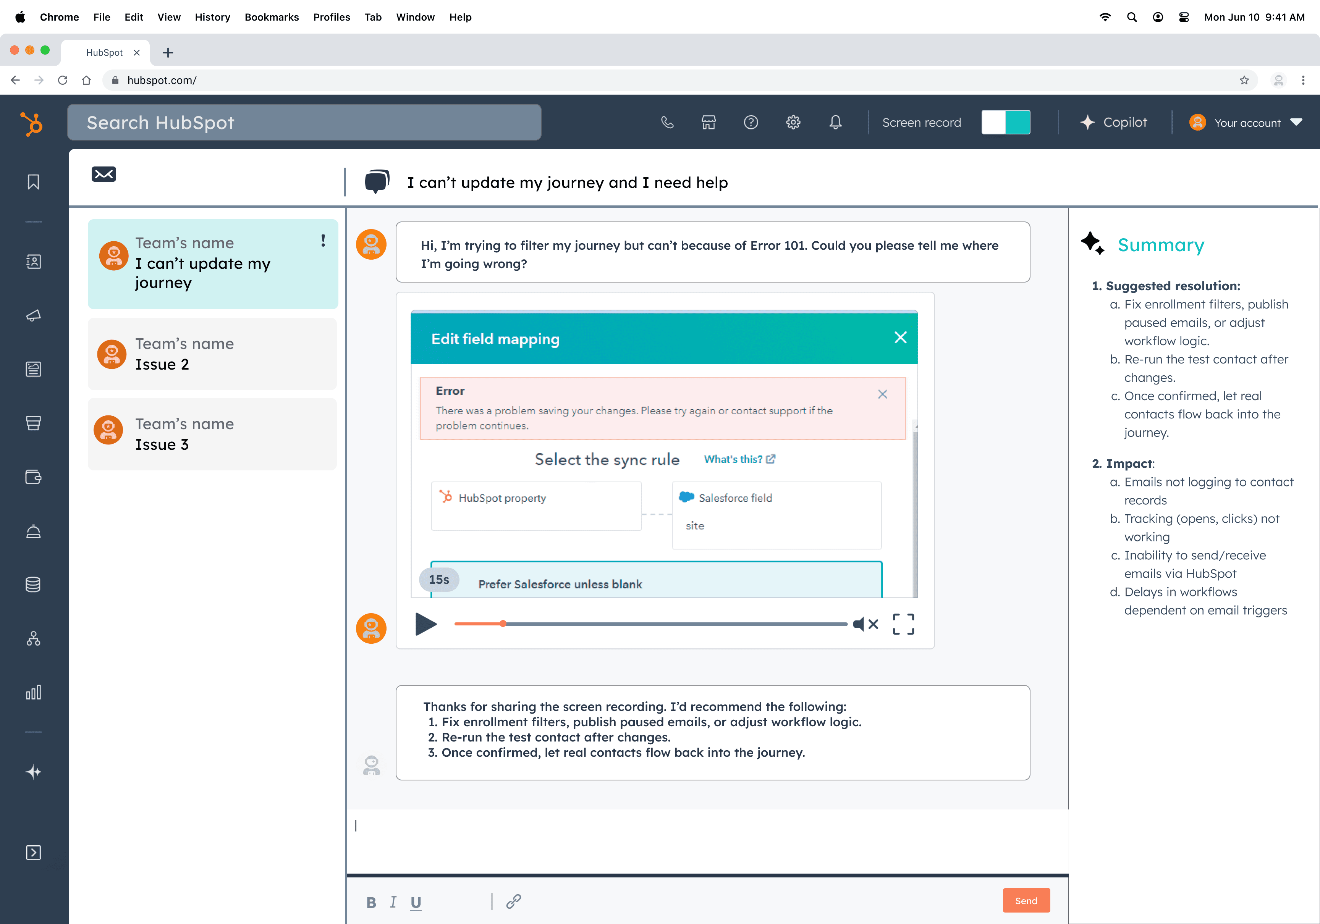Open the marketplace storefront icon
This screenshot has height=924, width=1320.
tap(708, 123)
